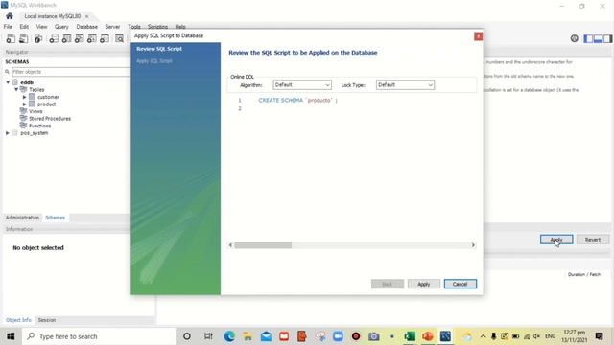Open the Edit menu

pyautogui.click(x=24, y=27)
